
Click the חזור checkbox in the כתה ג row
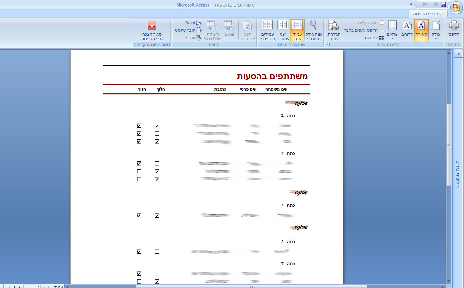[139, 252]
